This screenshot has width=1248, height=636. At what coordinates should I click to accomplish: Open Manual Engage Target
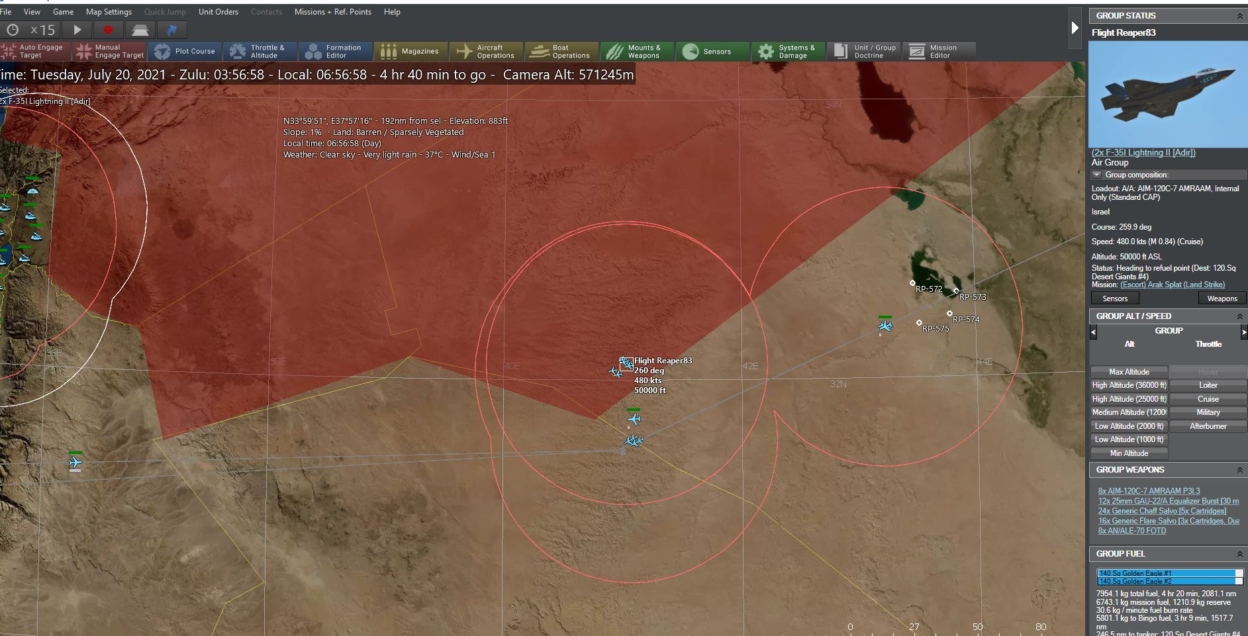[x=110, y=51]
